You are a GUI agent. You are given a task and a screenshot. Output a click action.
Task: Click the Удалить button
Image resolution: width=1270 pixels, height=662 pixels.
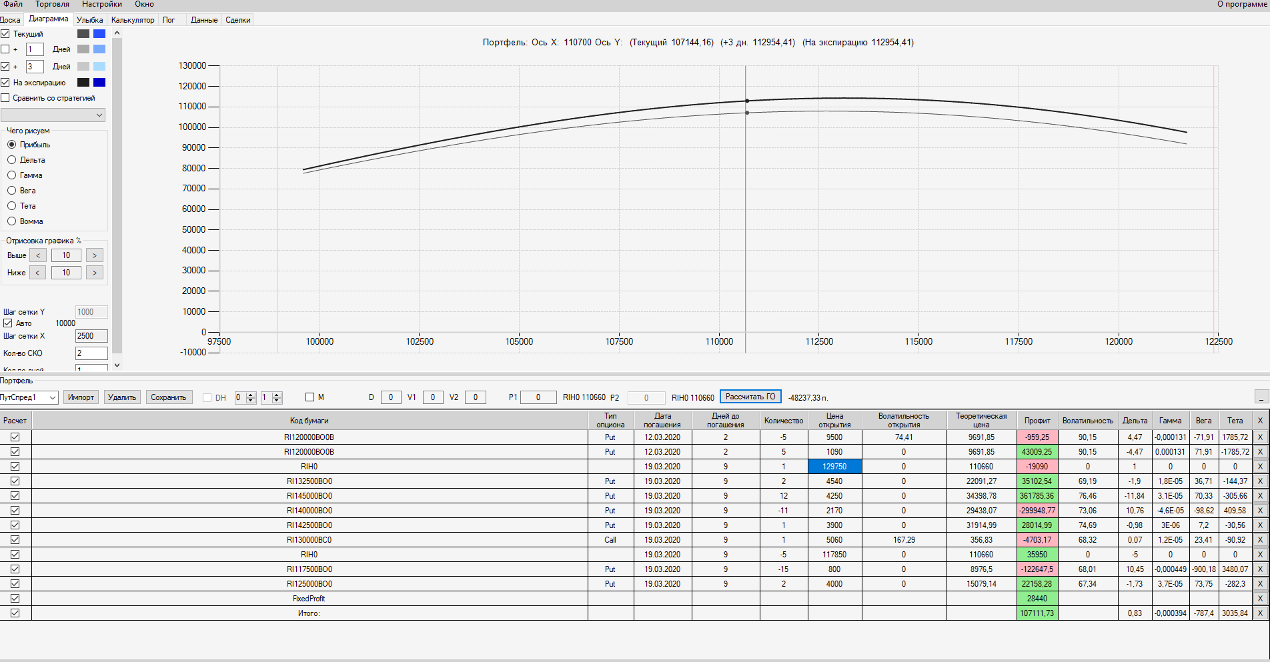[122, 397]
